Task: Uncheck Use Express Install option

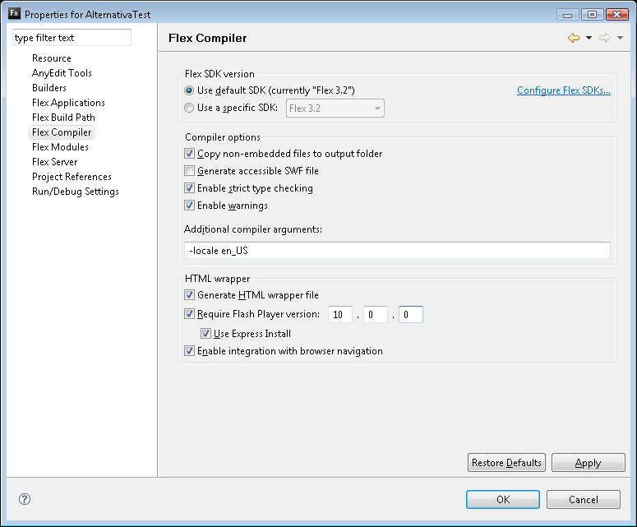Action: (206, 334)
